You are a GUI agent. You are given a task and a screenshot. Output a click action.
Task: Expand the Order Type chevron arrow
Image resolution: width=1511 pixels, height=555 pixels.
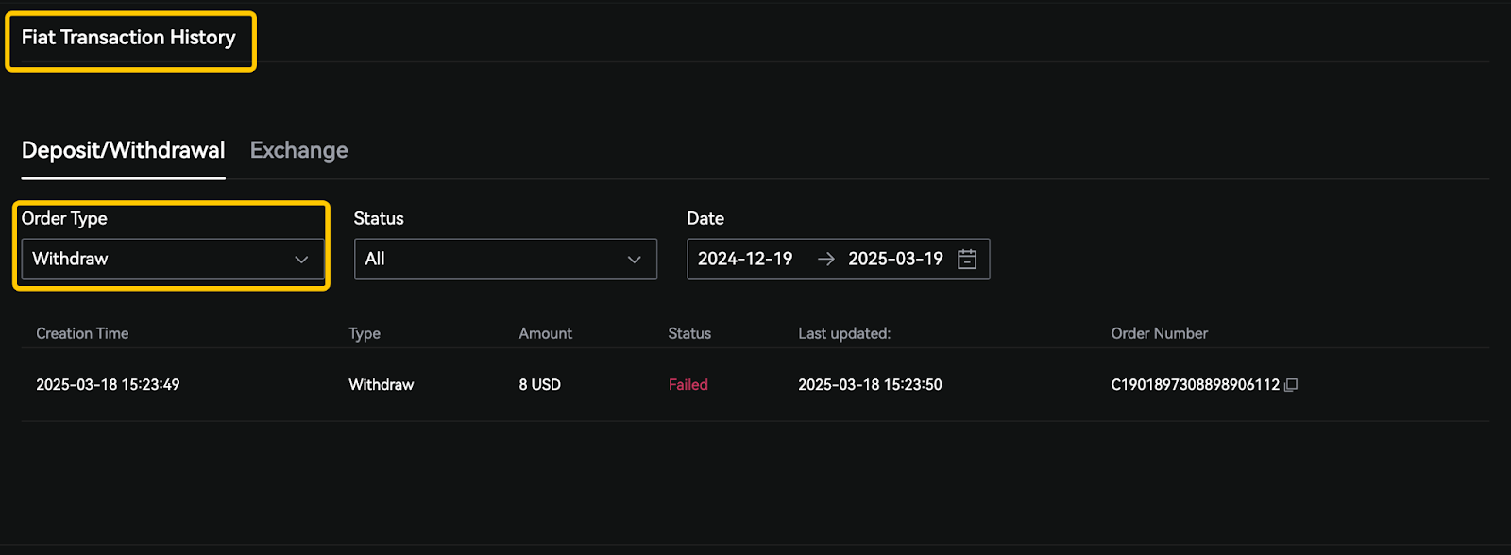[301, 260]
